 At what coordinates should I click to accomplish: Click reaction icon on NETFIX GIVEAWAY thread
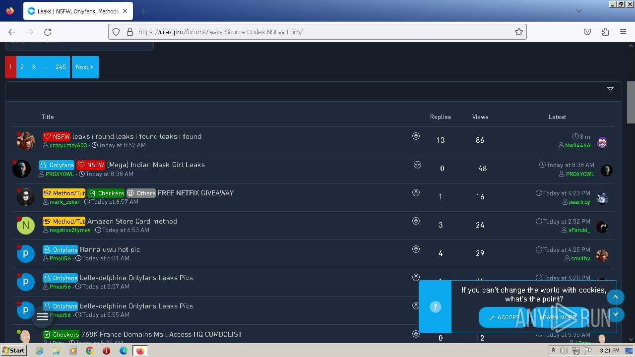416,193
